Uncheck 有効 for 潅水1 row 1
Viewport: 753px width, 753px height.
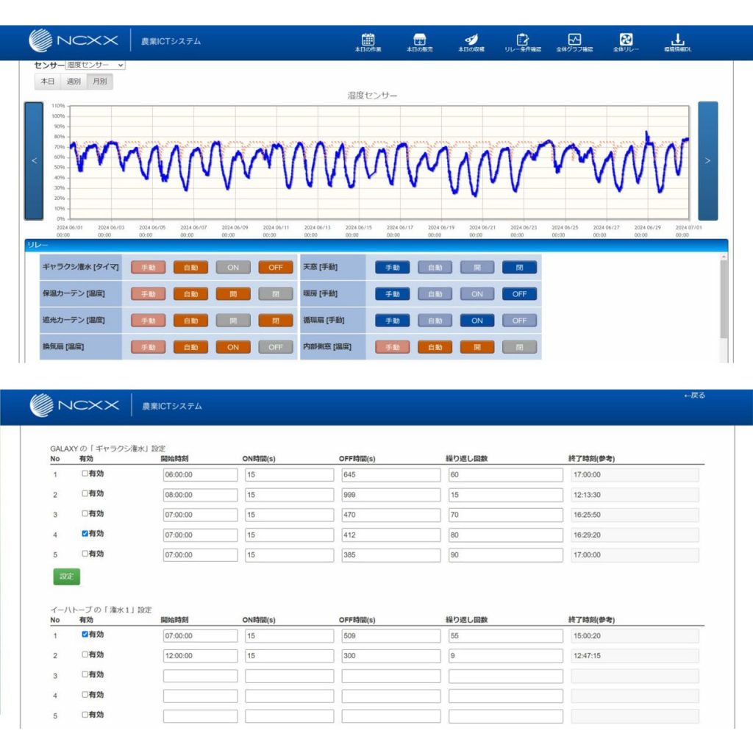(x=85, y=634)
